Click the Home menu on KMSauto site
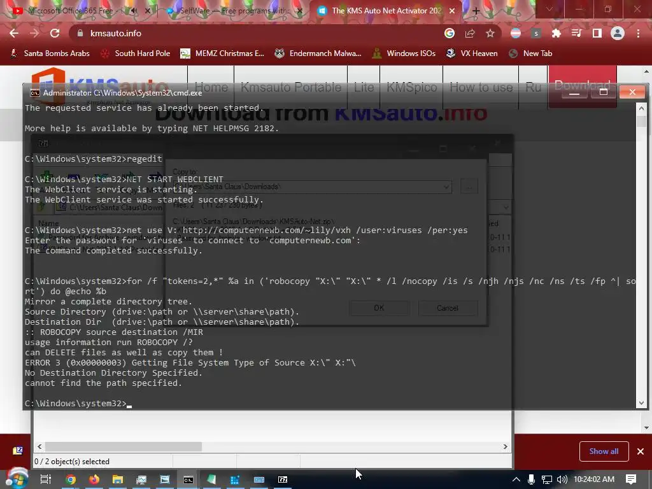 coord(211,87)
